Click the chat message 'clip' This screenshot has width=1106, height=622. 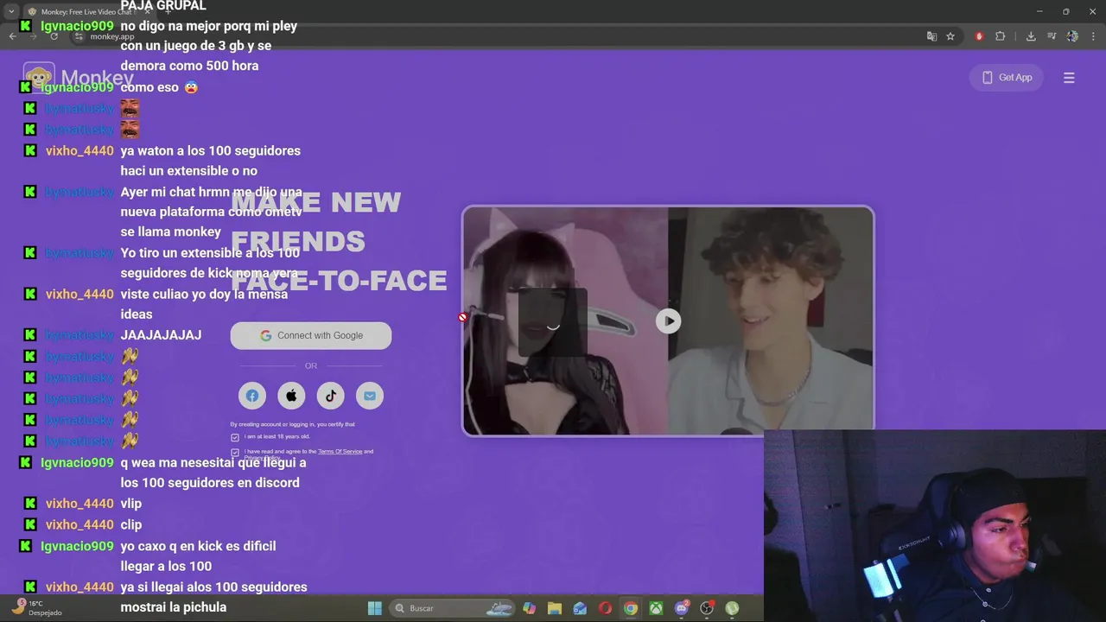tap(131, 524)
